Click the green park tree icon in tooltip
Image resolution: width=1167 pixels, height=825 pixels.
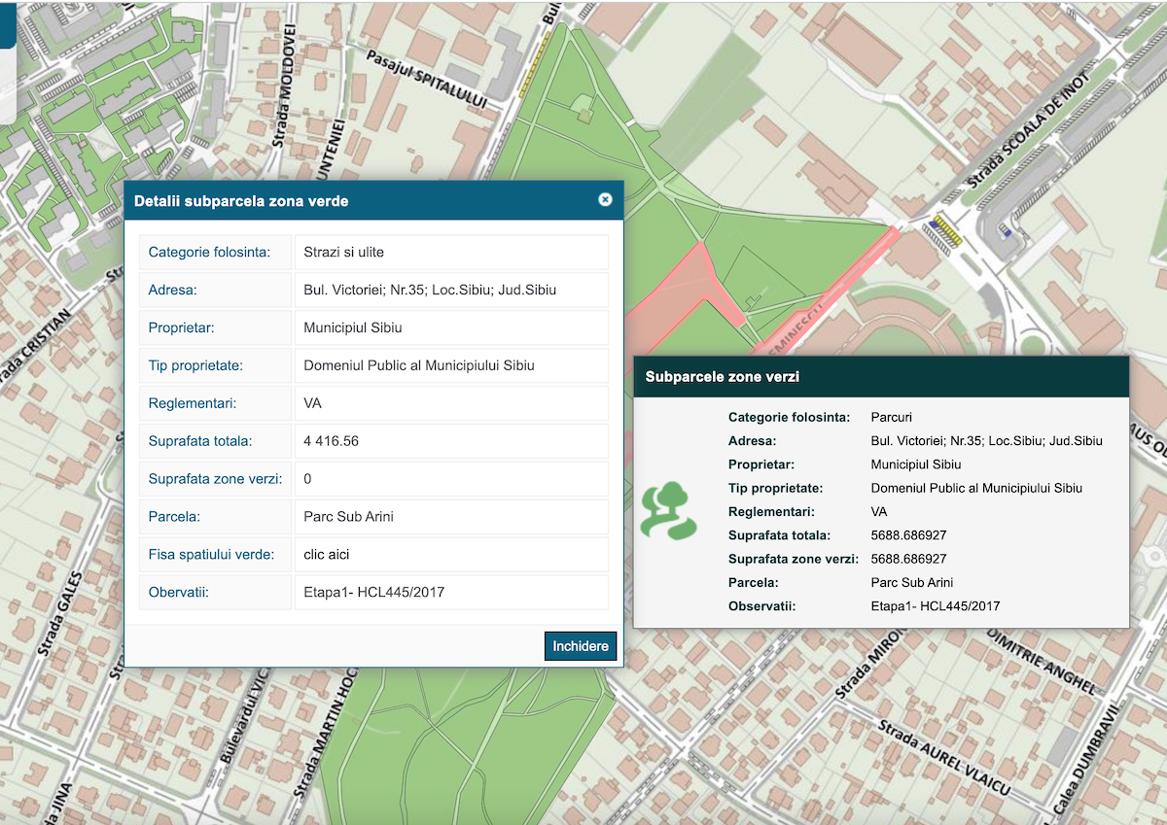(x=668, y=511)
